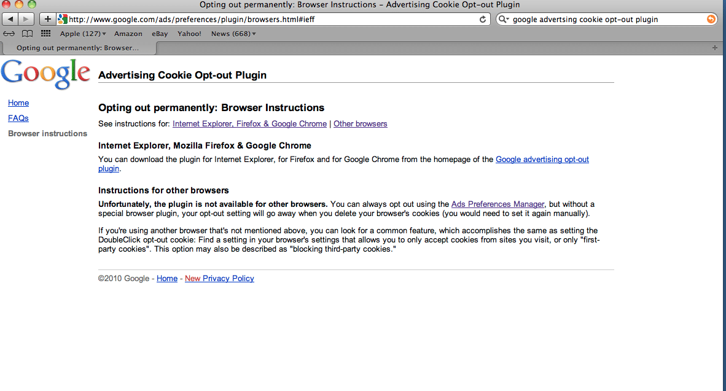Open a new tab with the plus button

(x=714, y=48)
